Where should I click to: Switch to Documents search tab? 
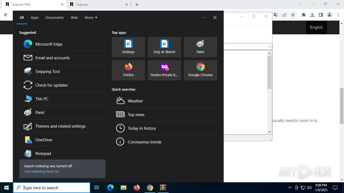click(55, 17)
